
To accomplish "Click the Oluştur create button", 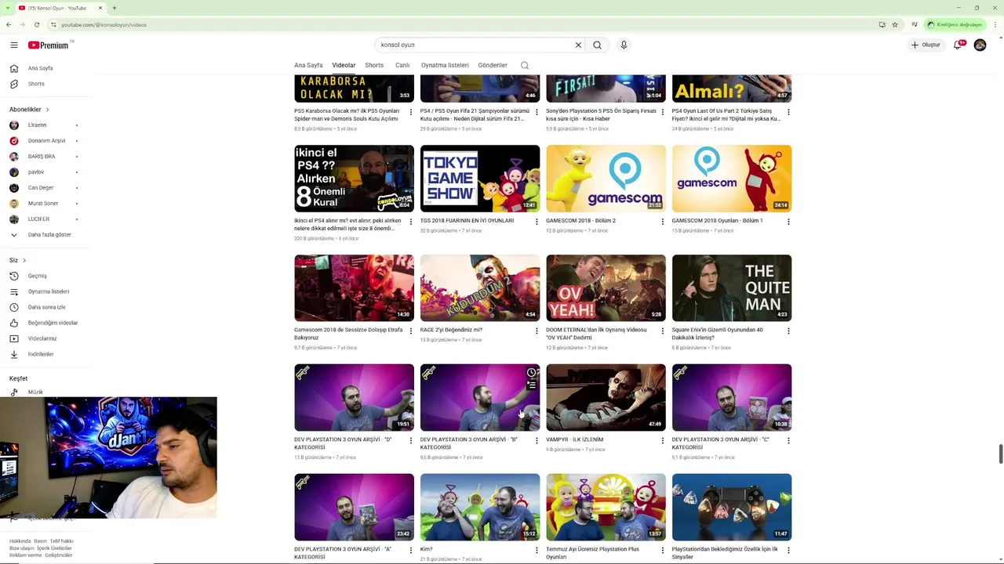I will [x=926, y=45].
